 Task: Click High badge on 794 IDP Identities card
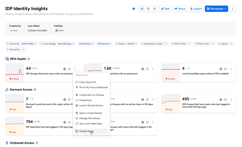click(13, 132)
